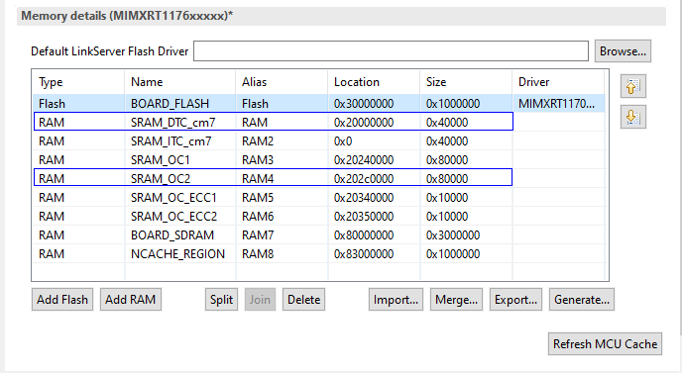Focus Default LinkServer Flash Driver field
Screen dimensions: 682x373
click(x=391, y=51)
